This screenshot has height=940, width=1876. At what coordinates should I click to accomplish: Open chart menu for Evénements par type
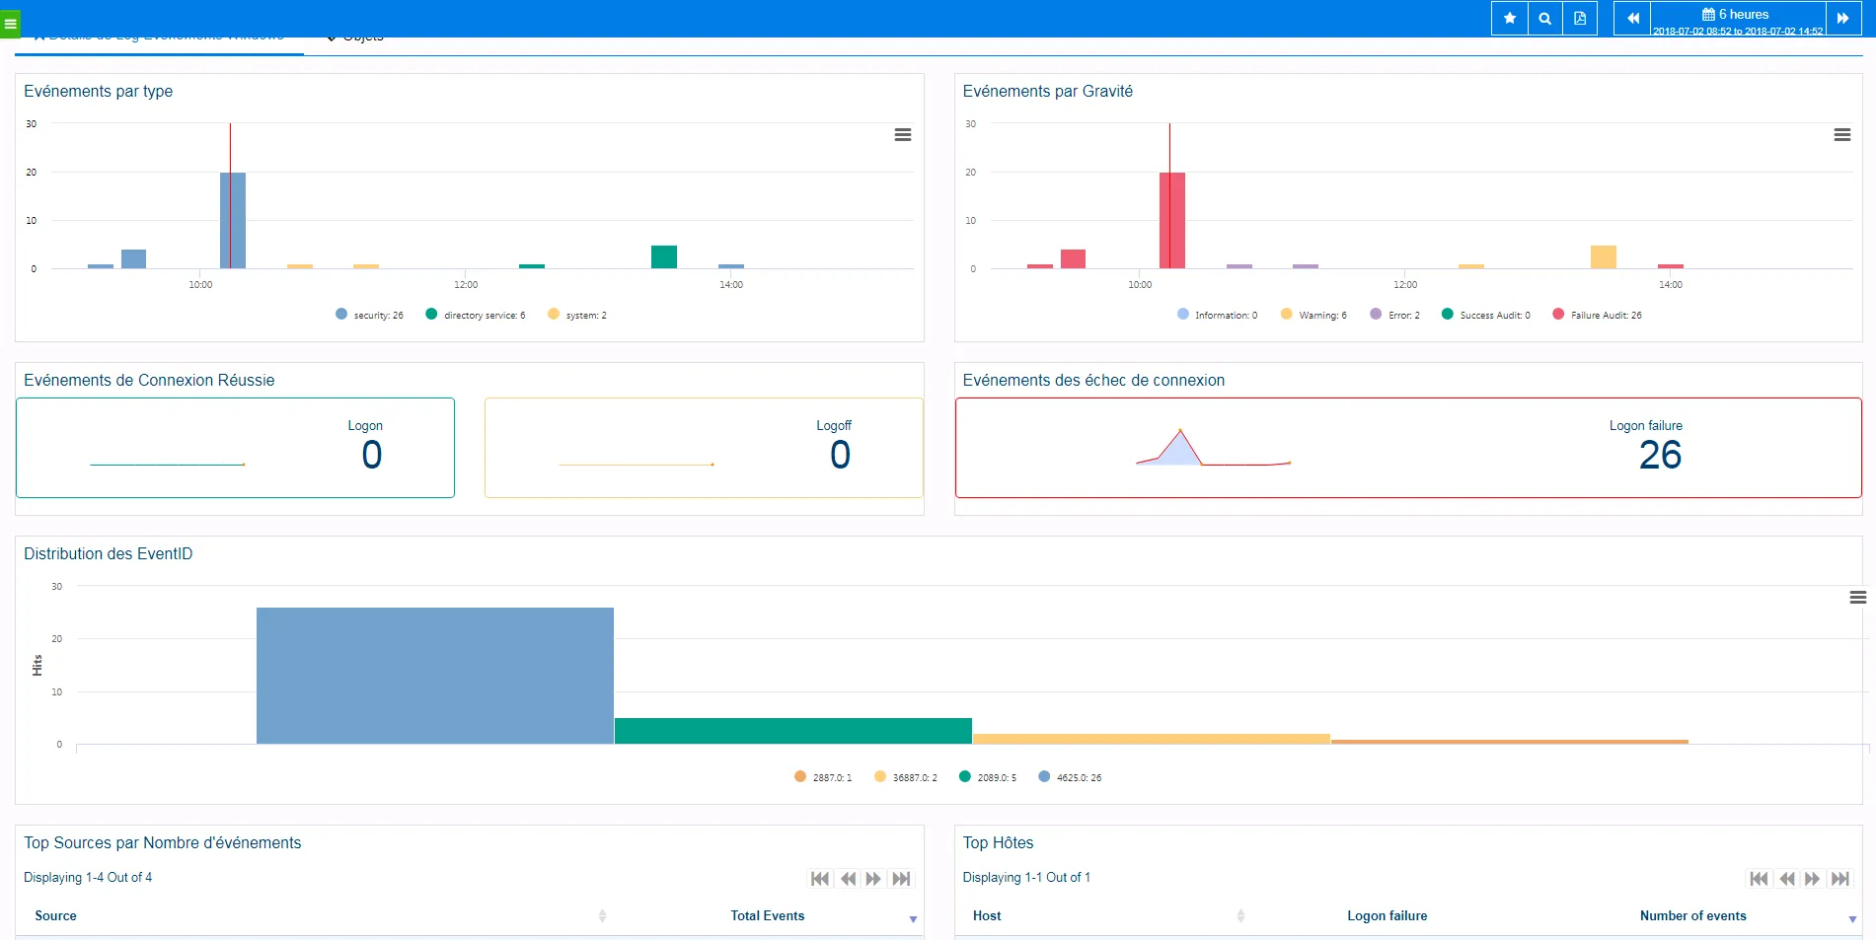(x=902, y=135)
